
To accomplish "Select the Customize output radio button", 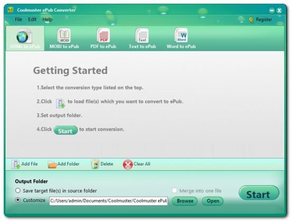I will (x=18, y=200).
